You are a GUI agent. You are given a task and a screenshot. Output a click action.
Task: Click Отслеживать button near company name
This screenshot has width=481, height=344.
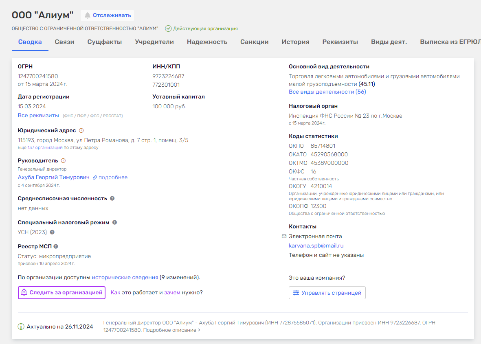[x=108, y=15]
